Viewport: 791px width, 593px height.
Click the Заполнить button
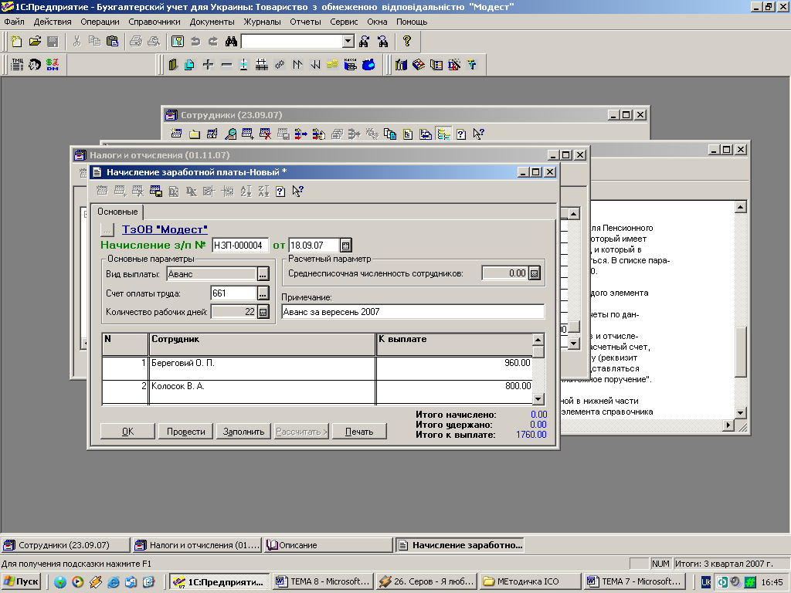pos(243,432)
